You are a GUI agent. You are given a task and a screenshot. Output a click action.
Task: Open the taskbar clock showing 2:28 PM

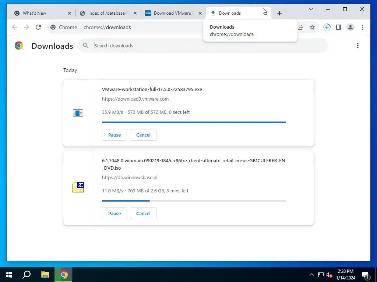click(x=346, y=275)
